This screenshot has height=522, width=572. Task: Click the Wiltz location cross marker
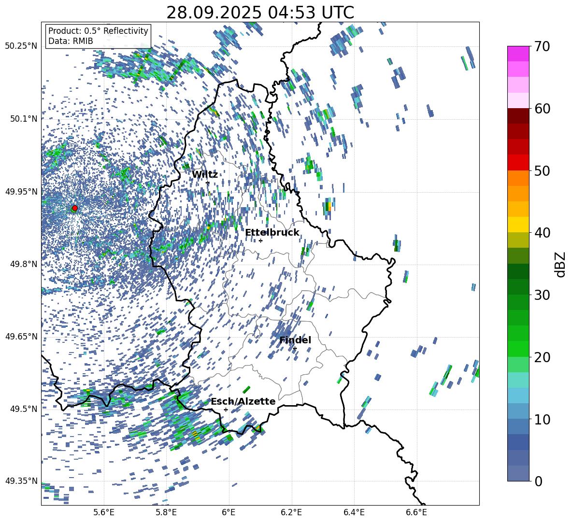[208, 183]
